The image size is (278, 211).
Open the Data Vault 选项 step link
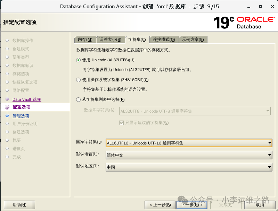[x=27, y=99]
